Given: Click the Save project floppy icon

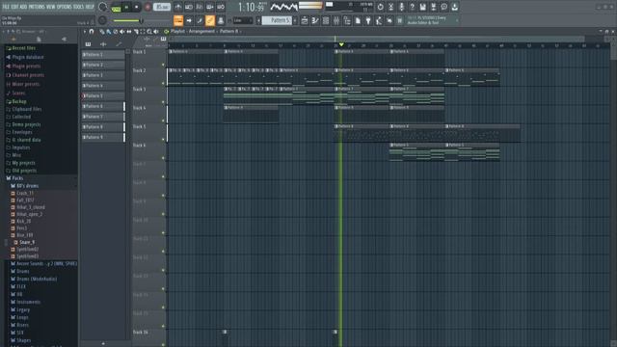Looking at the screenshot, I should click(422, 7).
